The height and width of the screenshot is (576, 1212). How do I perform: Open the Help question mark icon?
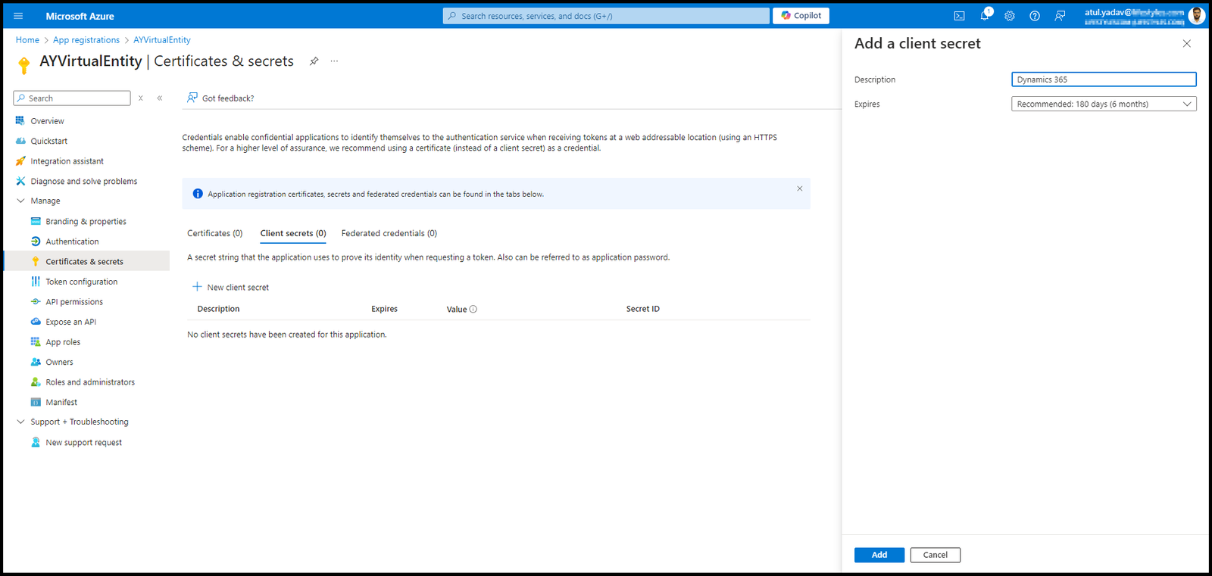tap(1035, 16)
